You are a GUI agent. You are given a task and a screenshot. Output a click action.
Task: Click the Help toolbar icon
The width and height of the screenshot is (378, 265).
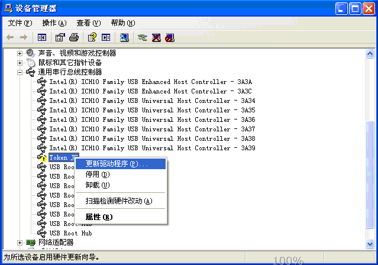[92, 37]
